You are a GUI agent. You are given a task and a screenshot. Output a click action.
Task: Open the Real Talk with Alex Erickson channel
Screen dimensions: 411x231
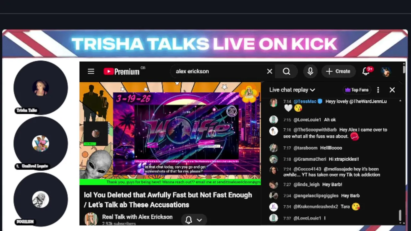137,217
